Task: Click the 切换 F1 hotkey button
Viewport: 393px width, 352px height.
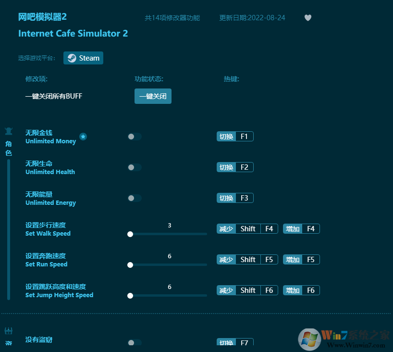Action: (235, 137)
